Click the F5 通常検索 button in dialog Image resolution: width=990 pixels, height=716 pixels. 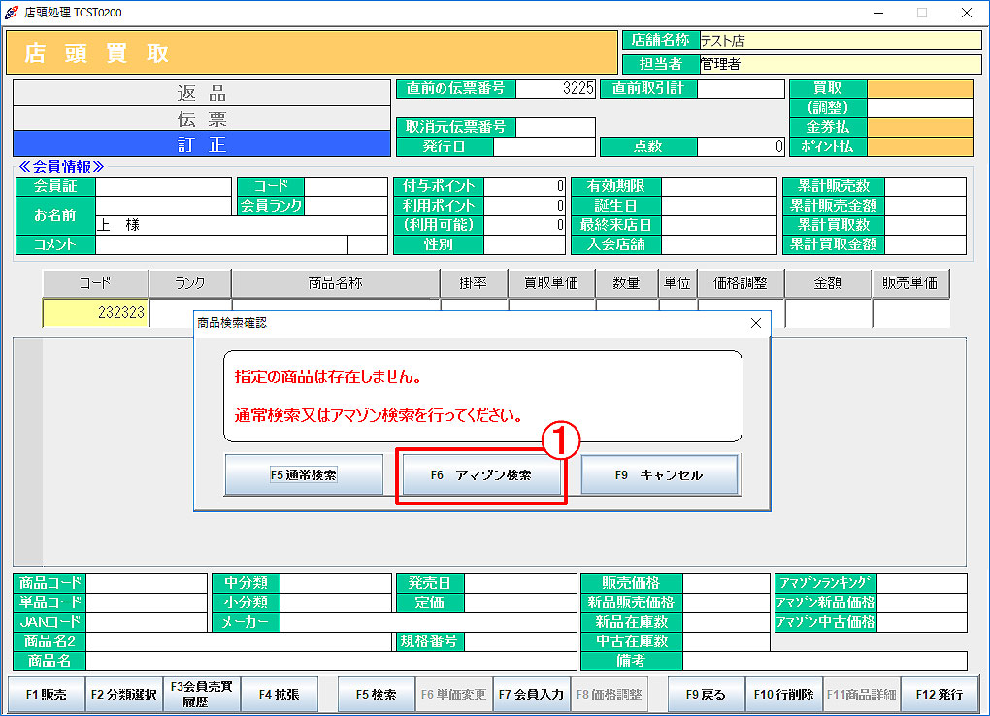click(x=303, y=475)
